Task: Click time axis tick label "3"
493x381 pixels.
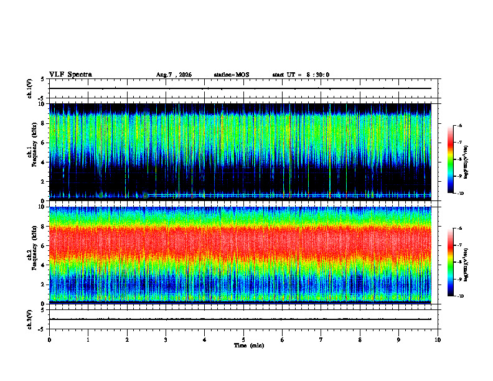Action: 166,340
